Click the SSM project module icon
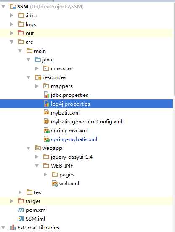175x232 pixels. (13, 7)
